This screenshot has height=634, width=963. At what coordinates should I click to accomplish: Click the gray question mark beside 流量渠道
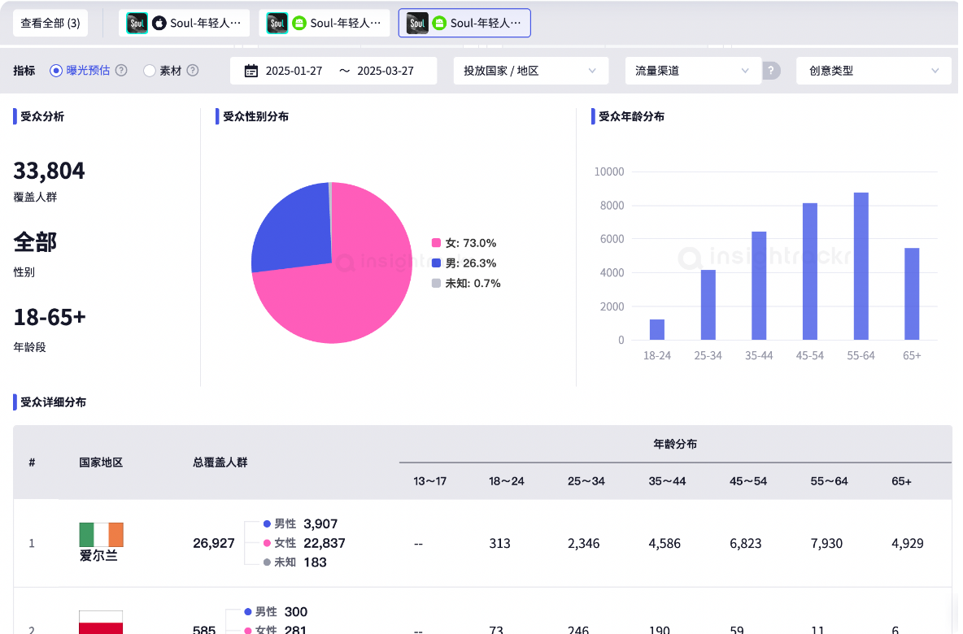pos(771,71)
